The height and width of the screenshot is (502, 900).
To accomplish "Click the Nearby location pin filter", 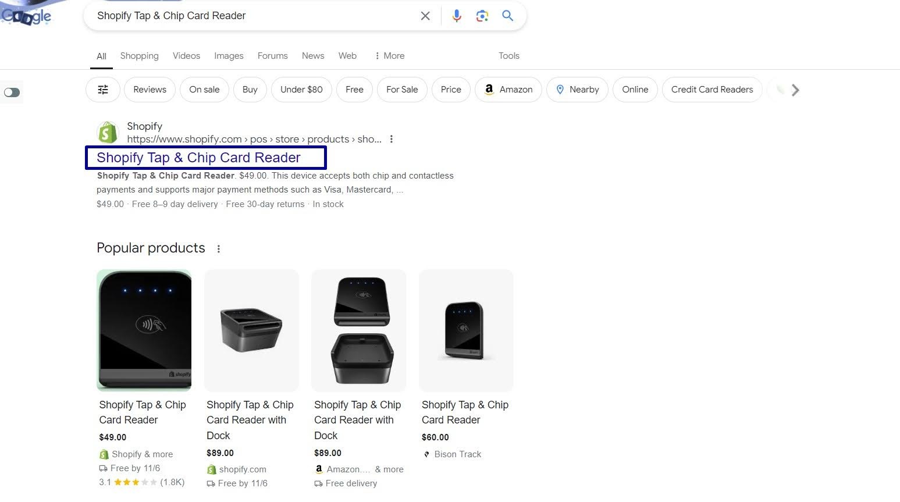I will pyautogui.click(x=577, y=90).
